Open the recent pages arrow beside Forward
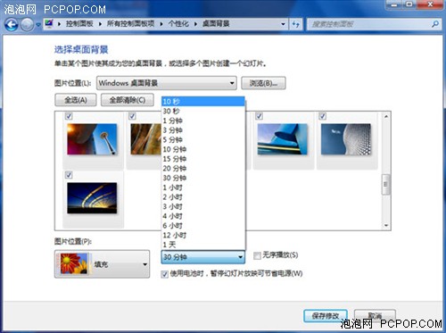446x333 pixels. pyautogui.click(x=38, y=25)
